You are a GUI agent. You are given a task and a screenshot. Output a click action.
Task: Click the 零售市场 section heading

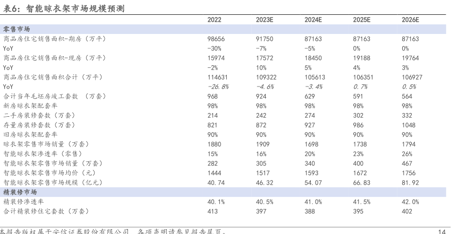pyautogui.click(x=17, y=30)
